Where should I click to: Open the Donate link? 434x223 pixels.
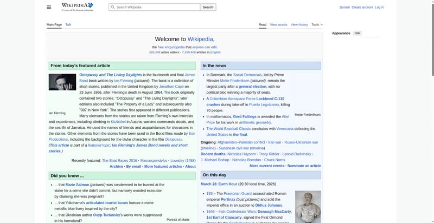tap(344, 7)
